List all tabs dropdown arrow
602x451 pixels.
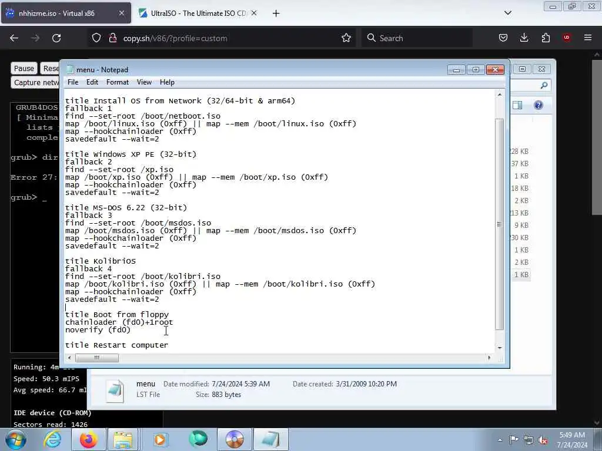507,13
